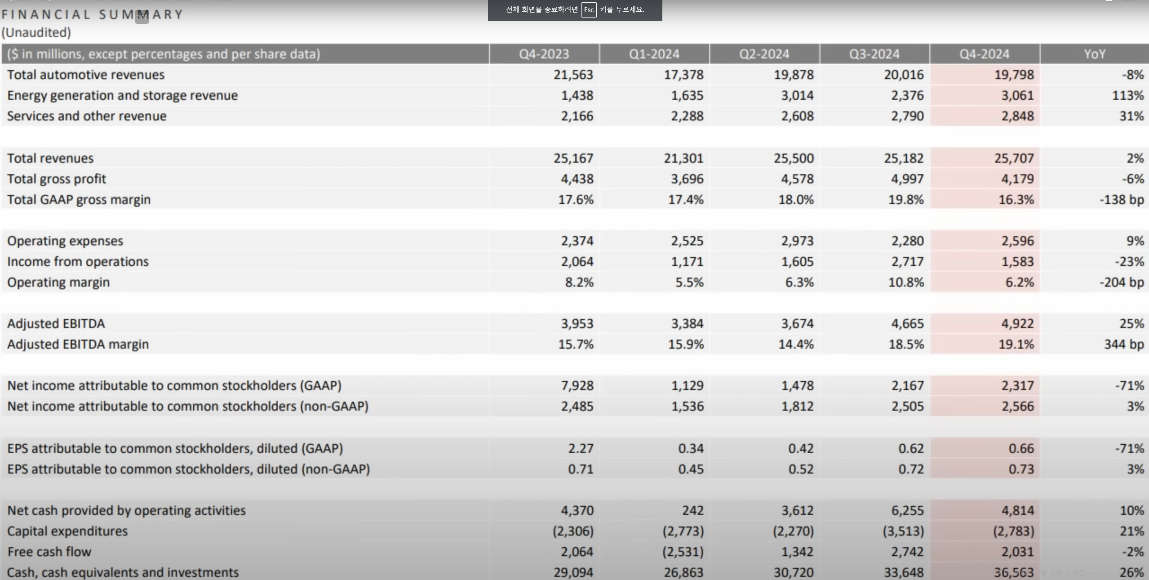Click the Total automotive revenues row label
Image resolution: width=1149 pixels, height=580 pixels.
point(86,75)
